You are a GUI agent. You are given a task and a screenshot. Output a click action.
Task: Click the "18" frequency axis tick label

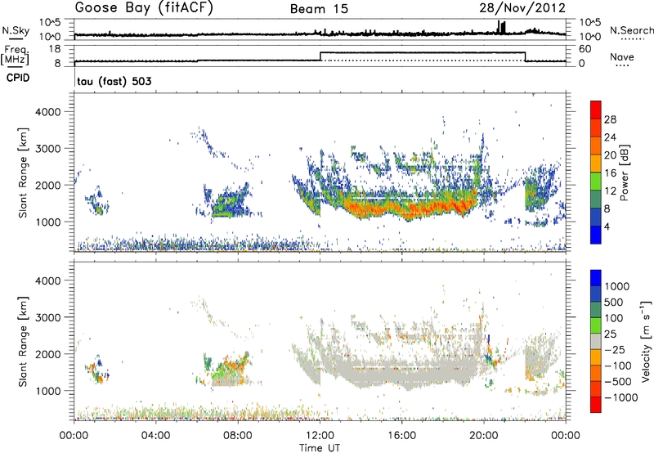point(54,49)
